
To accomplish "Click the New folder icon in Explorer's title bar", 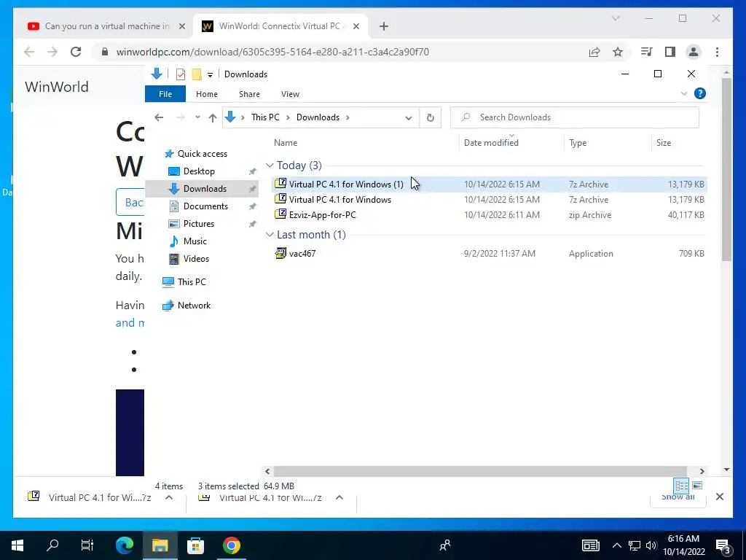I will (x=197, y=74).
